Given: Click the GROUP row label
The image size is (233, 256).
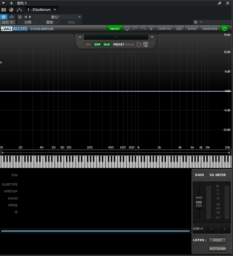Looking at the screenshot, I should point(11,191).
